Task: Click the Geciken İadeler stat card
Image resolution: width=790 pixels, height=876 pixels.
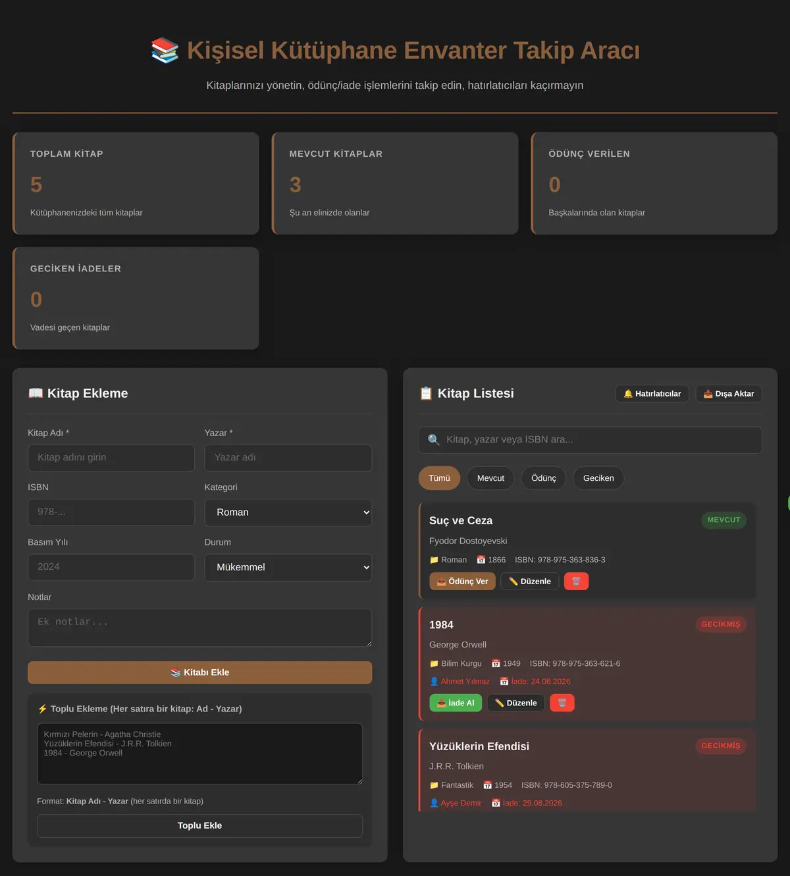Action: [136, 298]
